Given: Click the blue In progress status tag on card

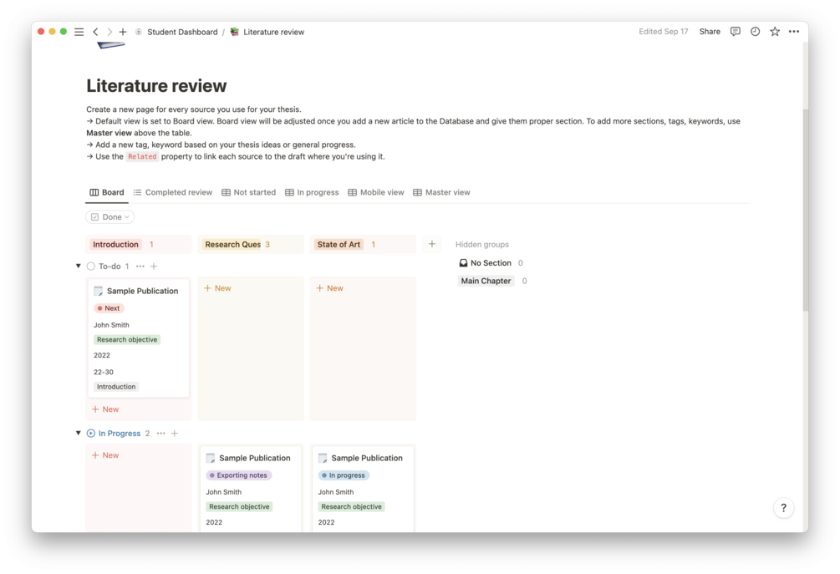Looking at the screenshot, I should [344, 475].
